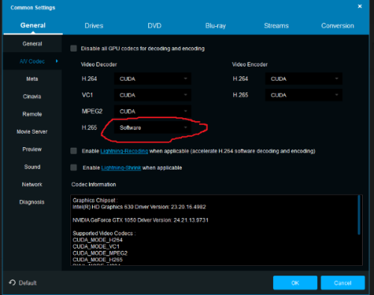Image resolution: width=374 pixels, height=295 pixels.
Task: Open the H.264 Video Encoder dropdown
Action: [x=304, y=78]
